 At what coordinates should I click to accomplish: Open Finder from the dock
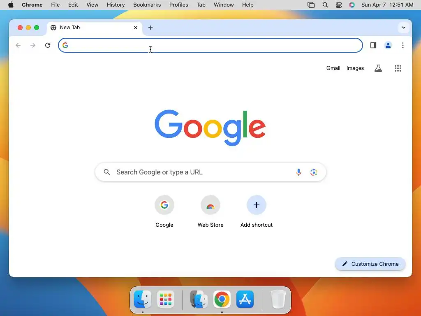click(x=143, y=299)
